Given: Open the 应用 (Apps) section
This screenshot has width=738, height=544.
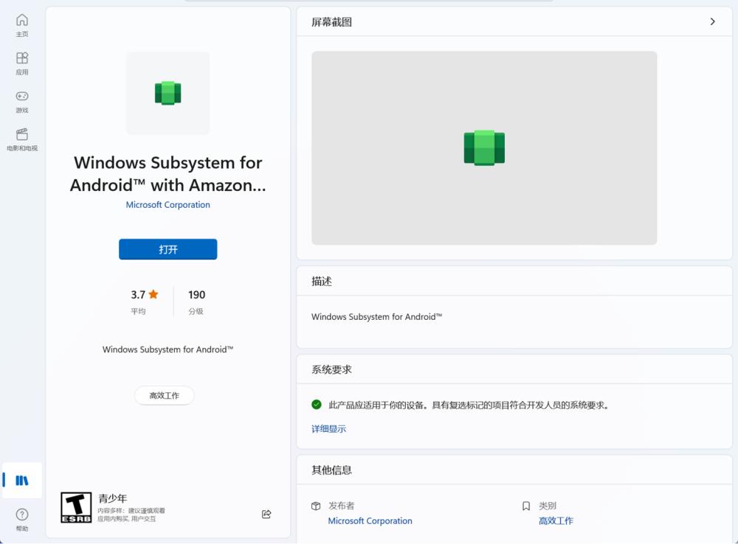Looking at the screenshot, I should coord(22,63).
